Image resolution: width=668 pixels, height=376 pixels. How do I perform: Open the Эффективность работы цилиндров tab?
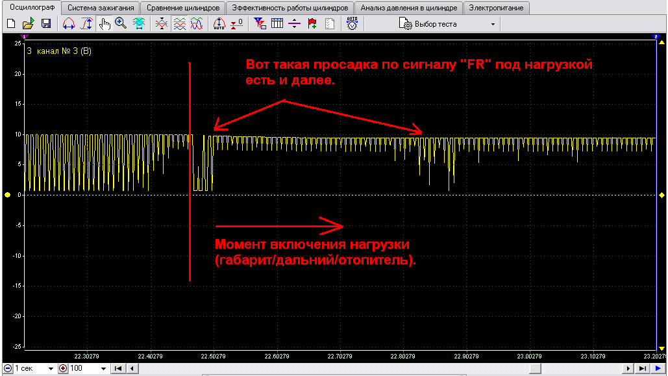pos(290,8)
